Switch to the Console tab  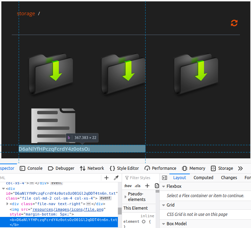[31, 168]
